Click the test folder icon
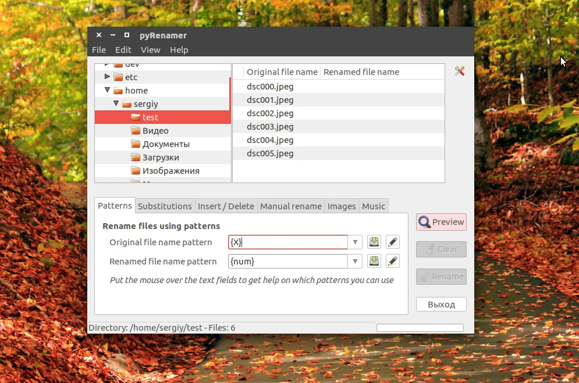 click(136, 117)
